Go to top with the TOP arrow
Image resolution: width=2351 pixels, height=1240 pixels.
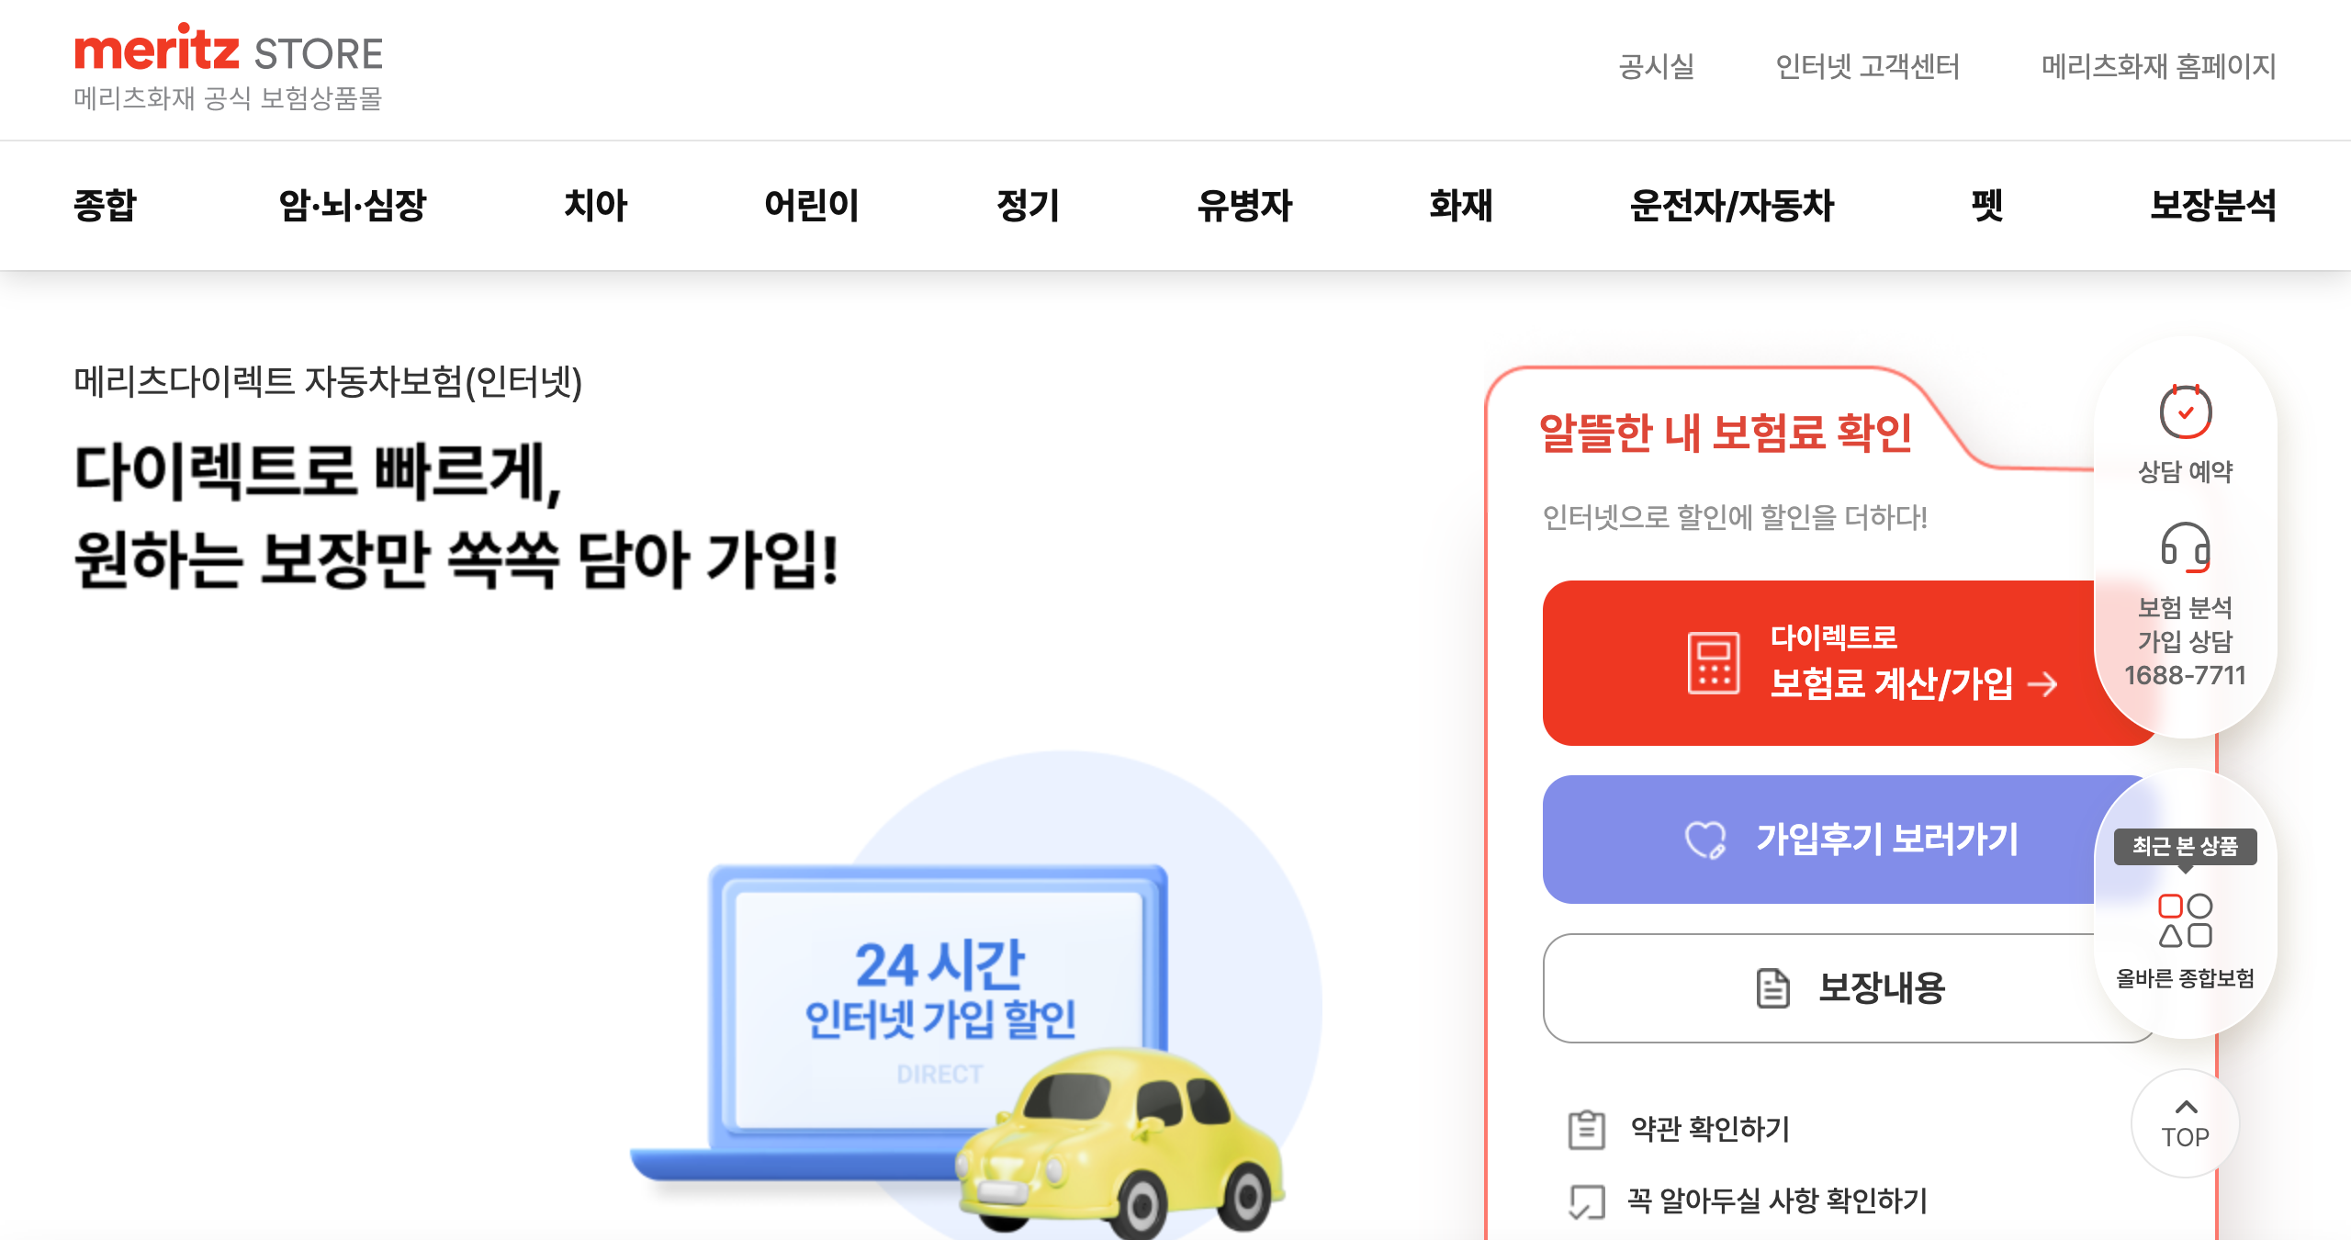click(x=2185, y=1123)
